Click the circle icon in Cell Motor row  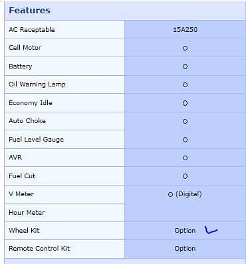pyautogui.click(x=185, y=48)
